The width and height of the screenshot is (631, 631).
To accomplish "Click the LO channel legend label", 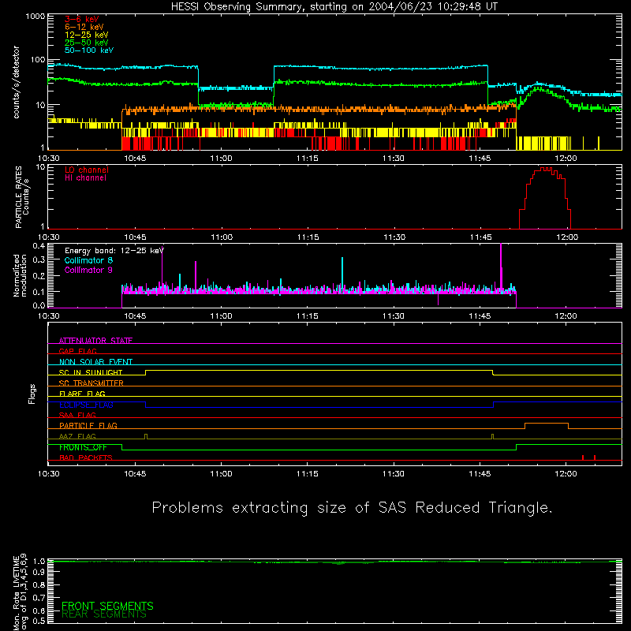I will click(x=87, y=170).
